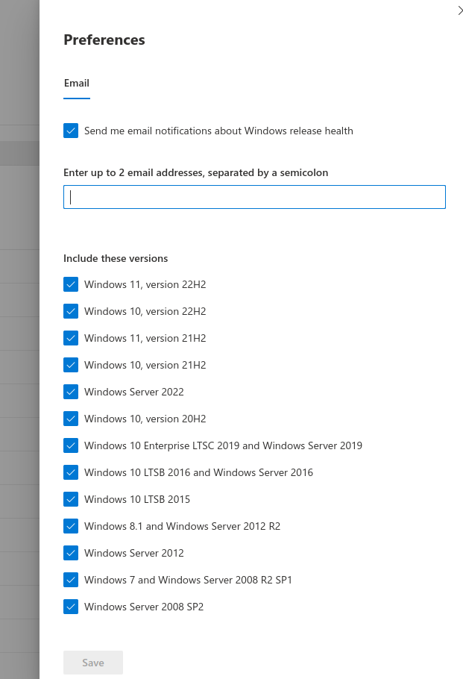Uncheck Windows 8.1 and Server 2012 R2

point(71,526)
